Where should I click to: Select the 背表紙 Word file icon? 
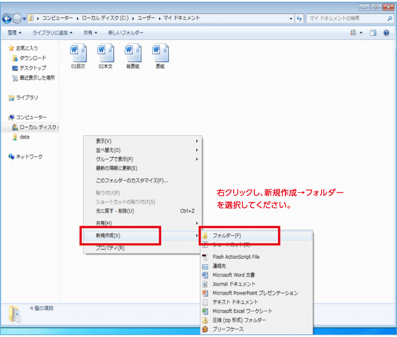coord(133,54)
